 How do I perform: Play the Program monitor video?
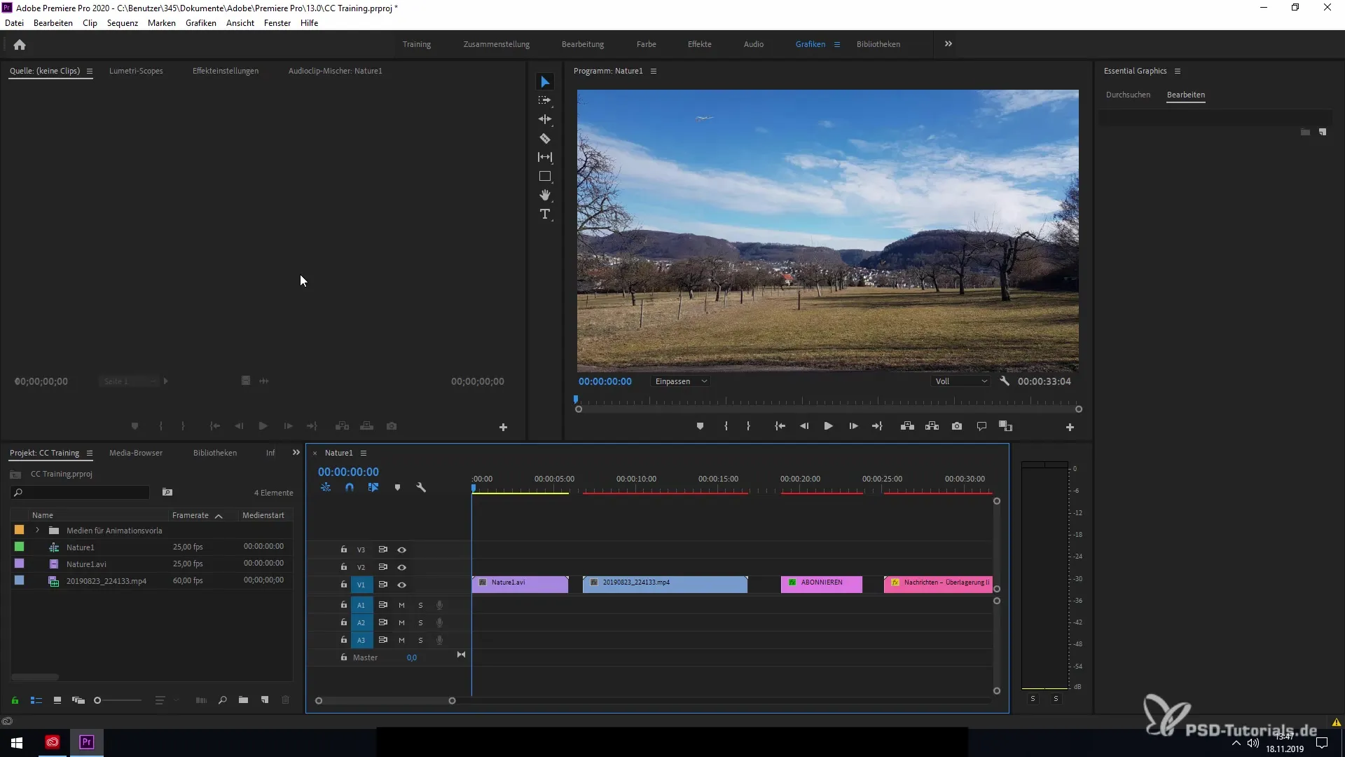pos(828,426)
